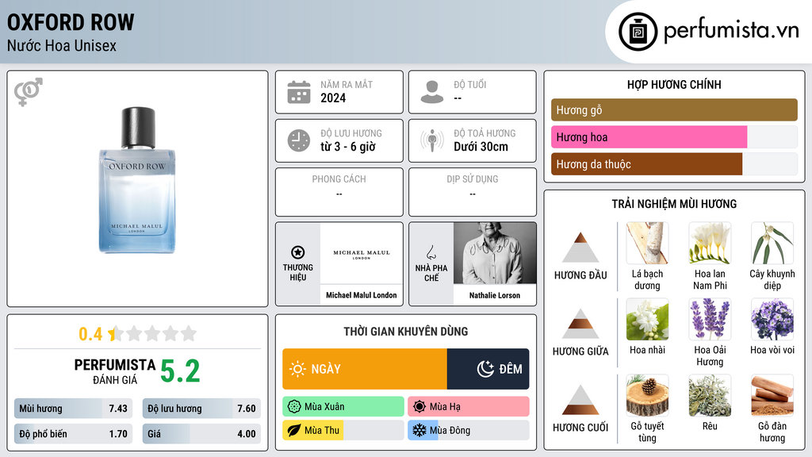Click the Phong Cách style box

339,192
